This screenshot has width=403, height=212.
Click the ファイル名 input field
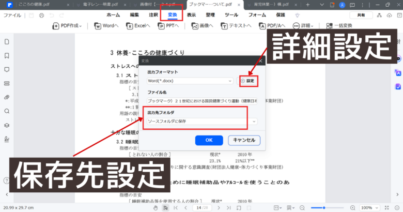coord(202,101)
